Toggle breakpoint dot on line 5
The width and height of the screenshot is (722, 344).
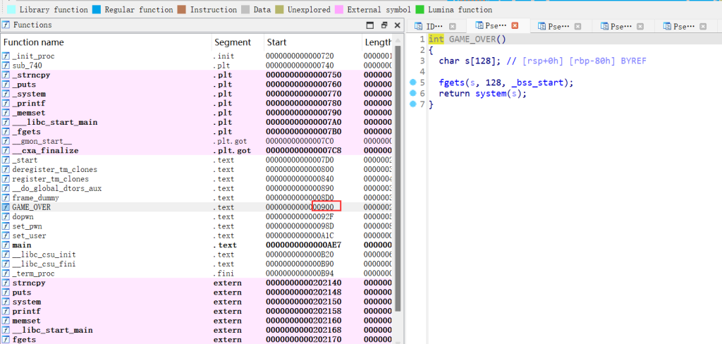(x=413, y=82)
